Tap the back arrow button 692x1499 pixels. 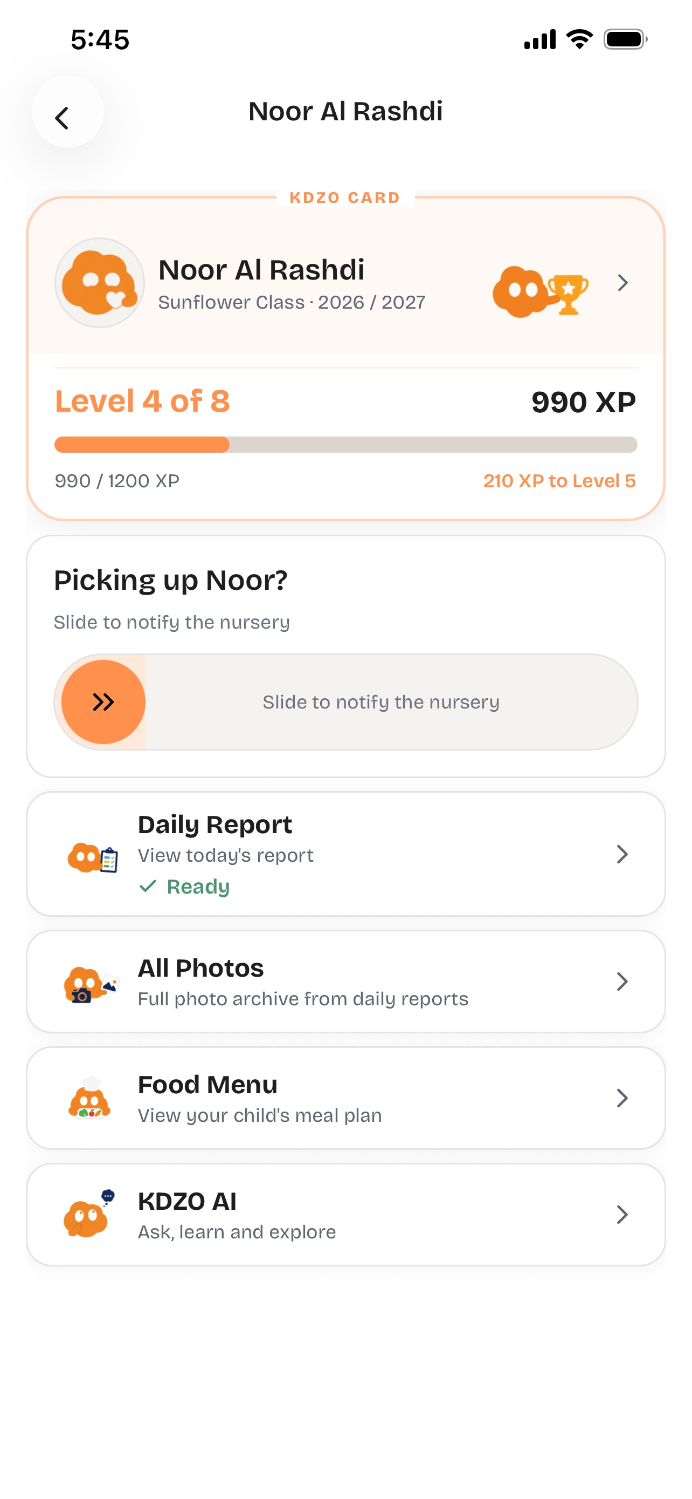(x=67, y=112)
